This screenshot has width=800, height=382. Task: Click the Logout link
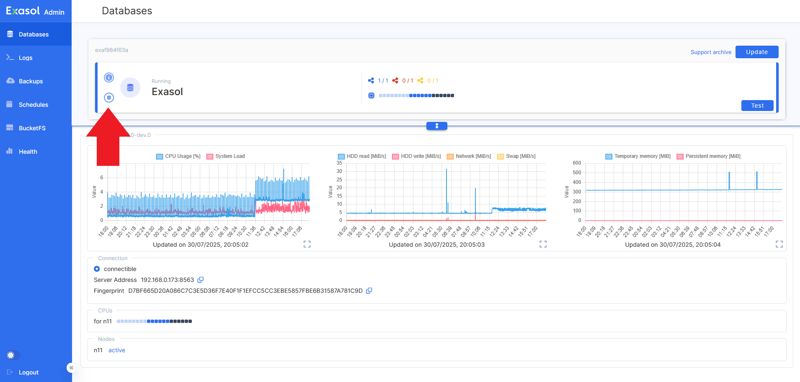(28, 372)
